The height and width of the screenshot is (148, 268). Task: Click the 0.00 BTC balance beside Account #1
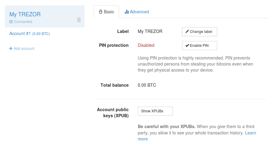(41, 34)
